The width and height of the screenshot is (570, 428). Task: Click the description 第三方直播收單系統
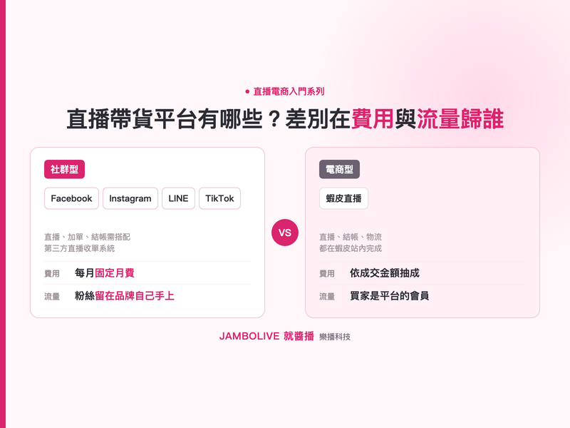coord(80,248)
